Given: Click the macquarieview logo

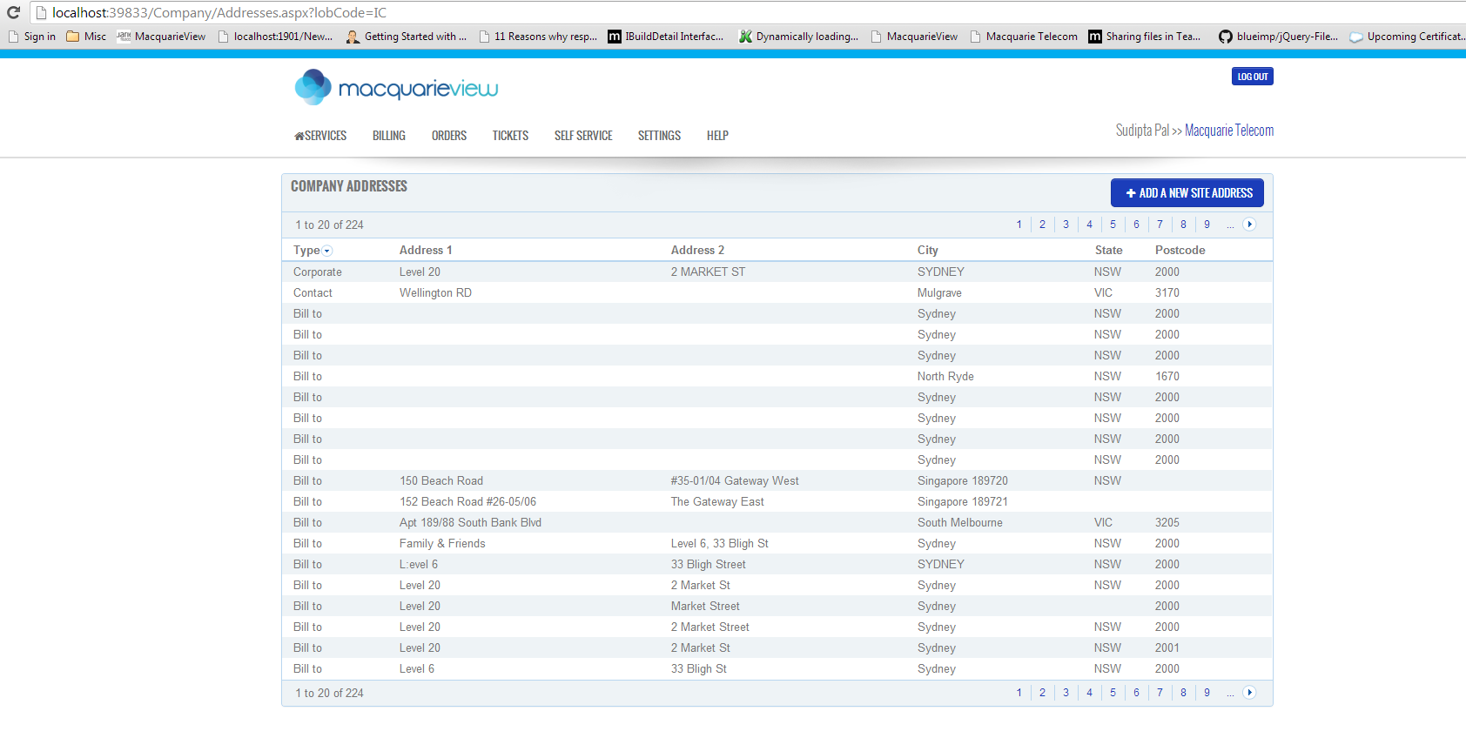Looking at the screenshot, I should pyautogui.click(x=397, y=88).
